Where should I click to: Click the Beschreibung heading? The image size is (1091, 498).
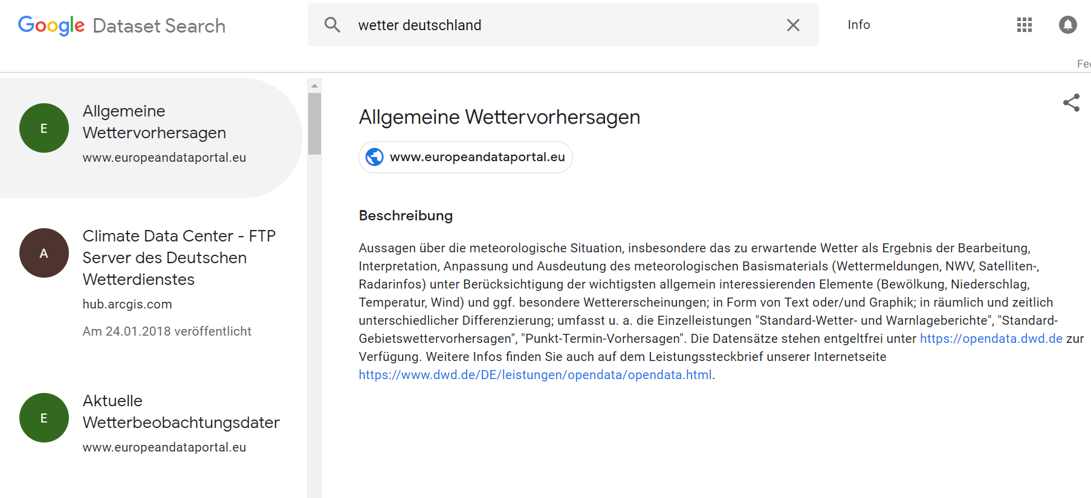tap(406, 215)
